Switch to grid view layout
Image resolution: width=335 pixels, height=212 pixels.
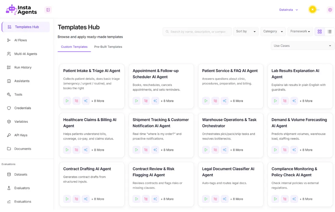320,32
